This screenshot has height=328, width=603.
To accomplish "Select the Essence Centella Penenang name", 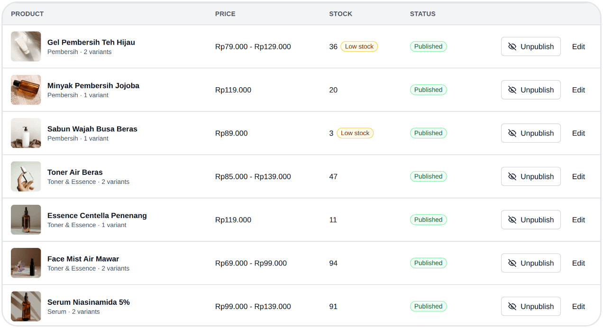I will coord(97,216).
